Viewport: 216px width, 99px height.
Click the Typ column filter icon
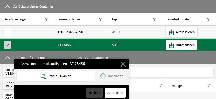[x=154, y=19]
